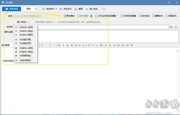
Task: Open the 插入宏定义 dropdown
Action: click(x=23, y=22)
